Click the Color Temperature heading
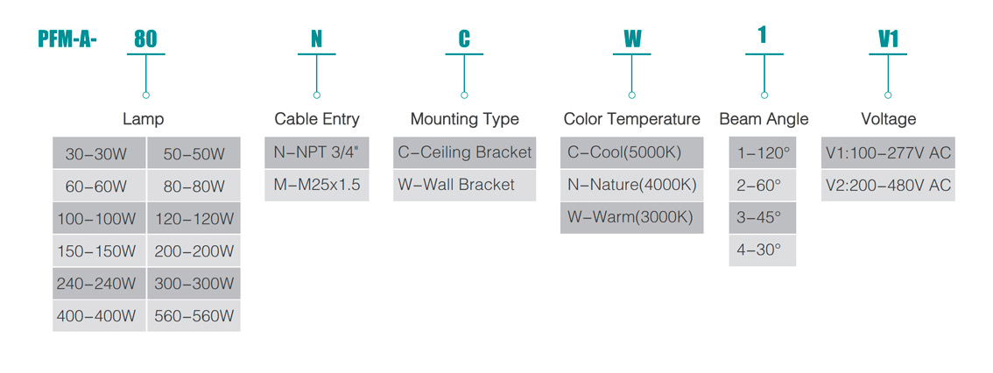The width and height of the screenshot is (993, 373). [x=631, y=119]
